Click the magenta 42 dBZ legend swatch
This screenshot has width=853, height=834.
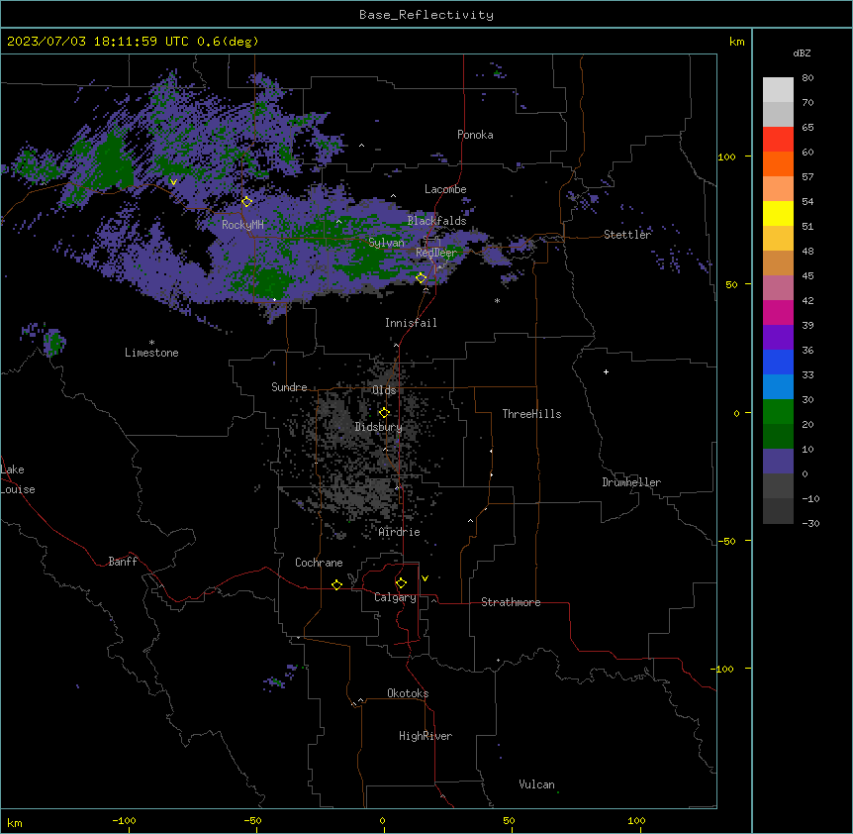point(778,313)
